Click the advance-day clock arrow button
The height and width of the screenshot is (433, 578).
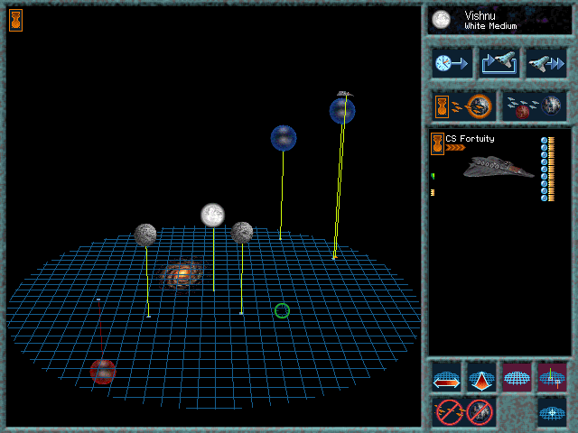[452, 63]
